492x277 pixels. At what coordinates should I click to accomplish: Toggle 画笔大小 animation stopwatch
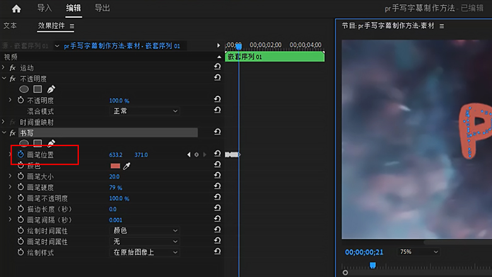click(x=21, y=176)
